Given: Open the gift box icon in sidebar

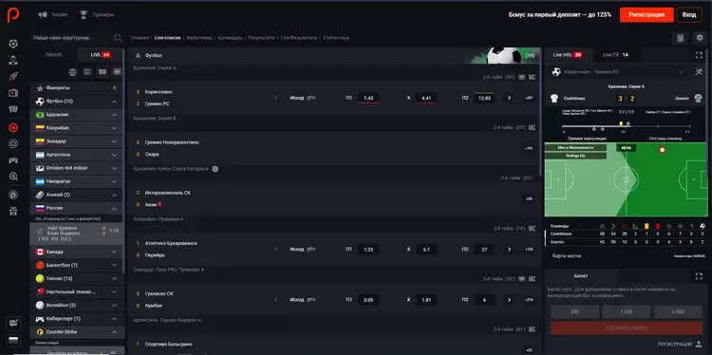Looking at the screenshot, I should point(13,211).
